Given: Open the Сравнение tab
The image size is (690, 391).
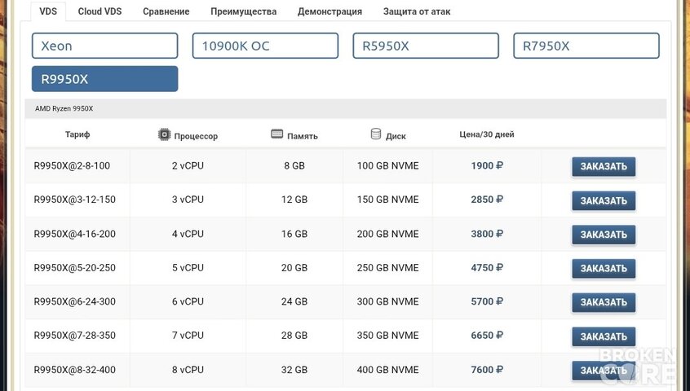Looking at the screenshot, I should [166, 11].
